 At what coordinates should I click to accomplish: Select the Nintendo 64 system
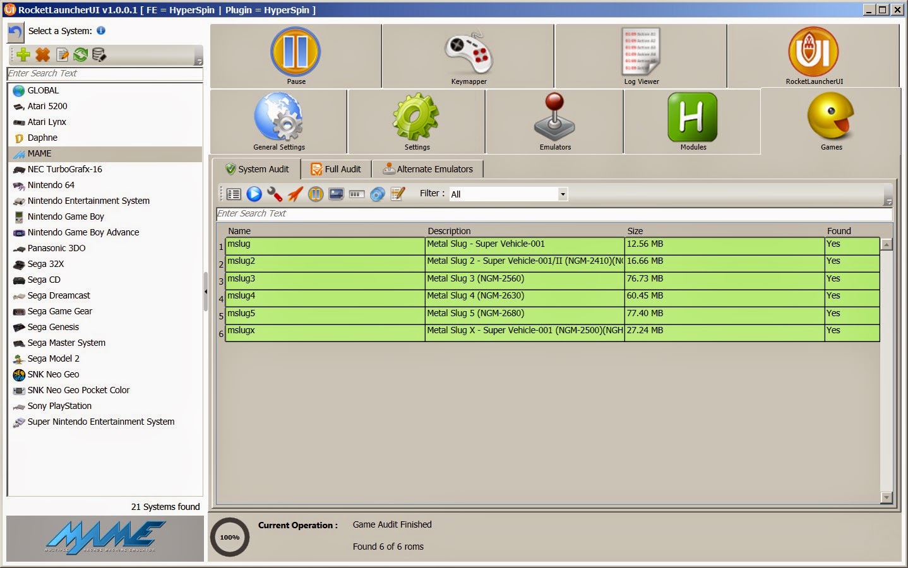(x=105, y=186)
